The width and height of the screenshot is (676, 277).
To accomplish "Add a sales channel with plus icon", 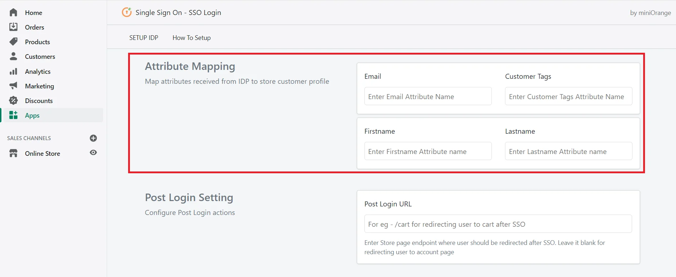I will coord(94,138).
